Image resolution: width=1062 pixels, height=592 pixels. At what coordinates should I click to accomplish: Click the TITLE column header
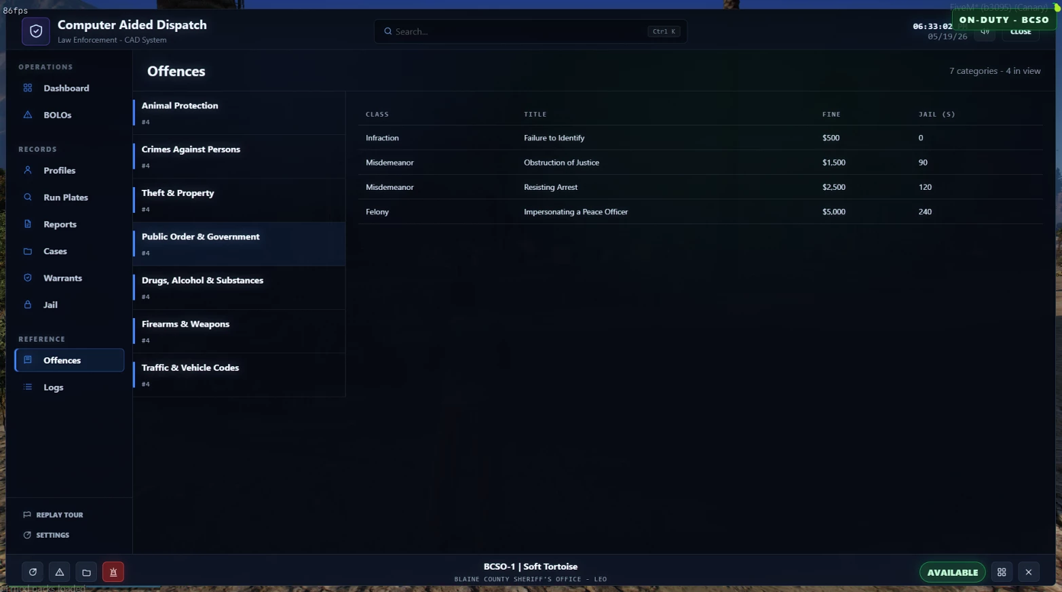tap(535, 114)
